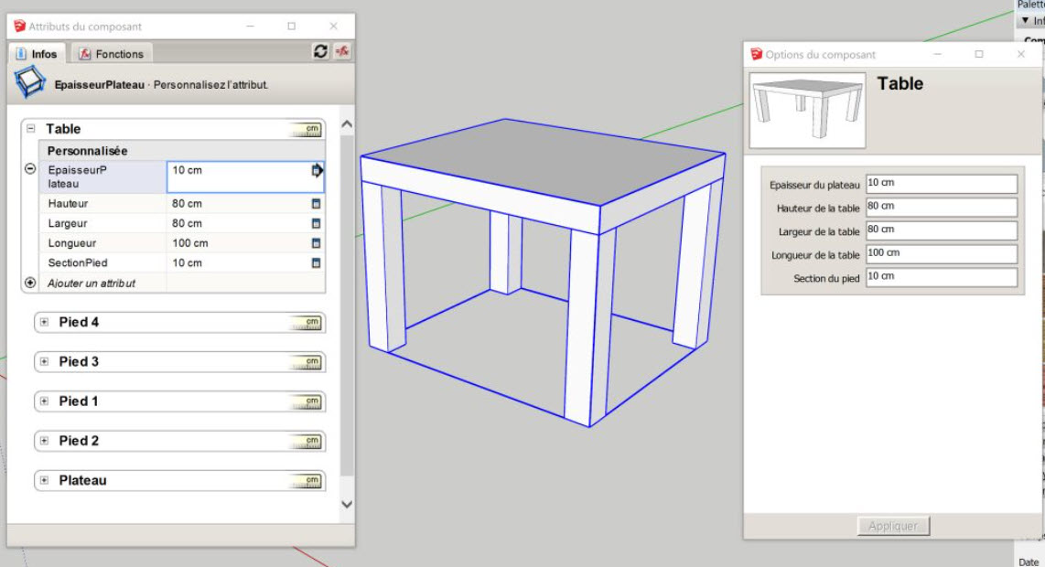Click the cm units ruler icon for Table
Image resolution: width=1045 pixels, height=567 pixels.
[x=306, y=130]
